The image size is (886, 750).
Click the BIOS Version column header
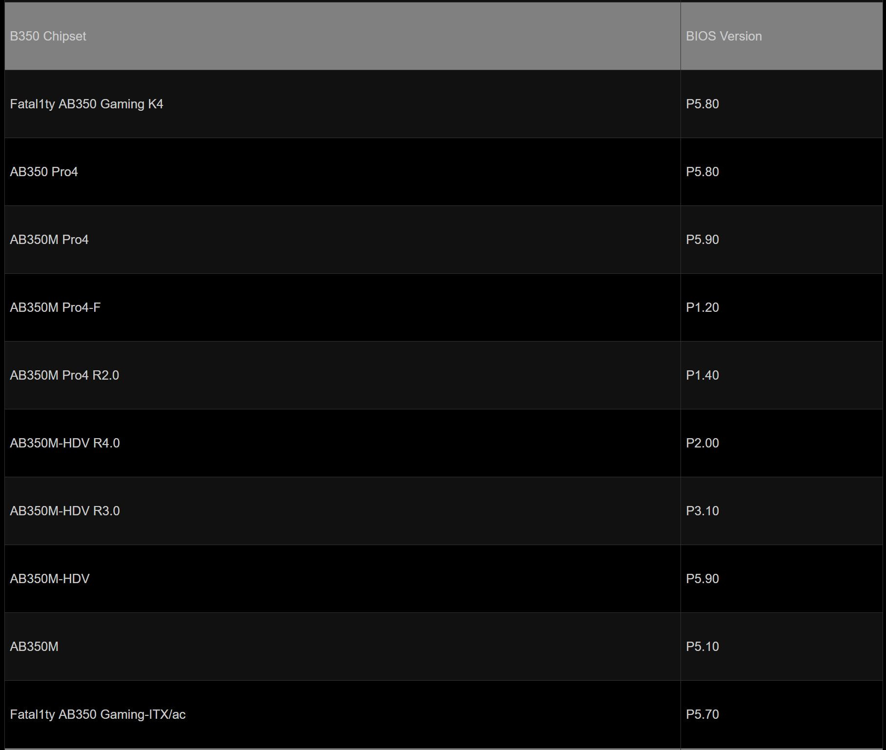click(723, 36)
